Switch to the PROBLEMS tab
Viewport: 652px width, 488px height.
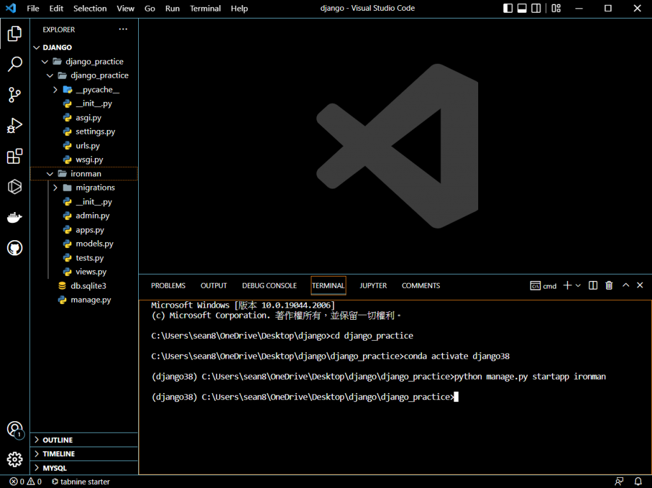168,285
